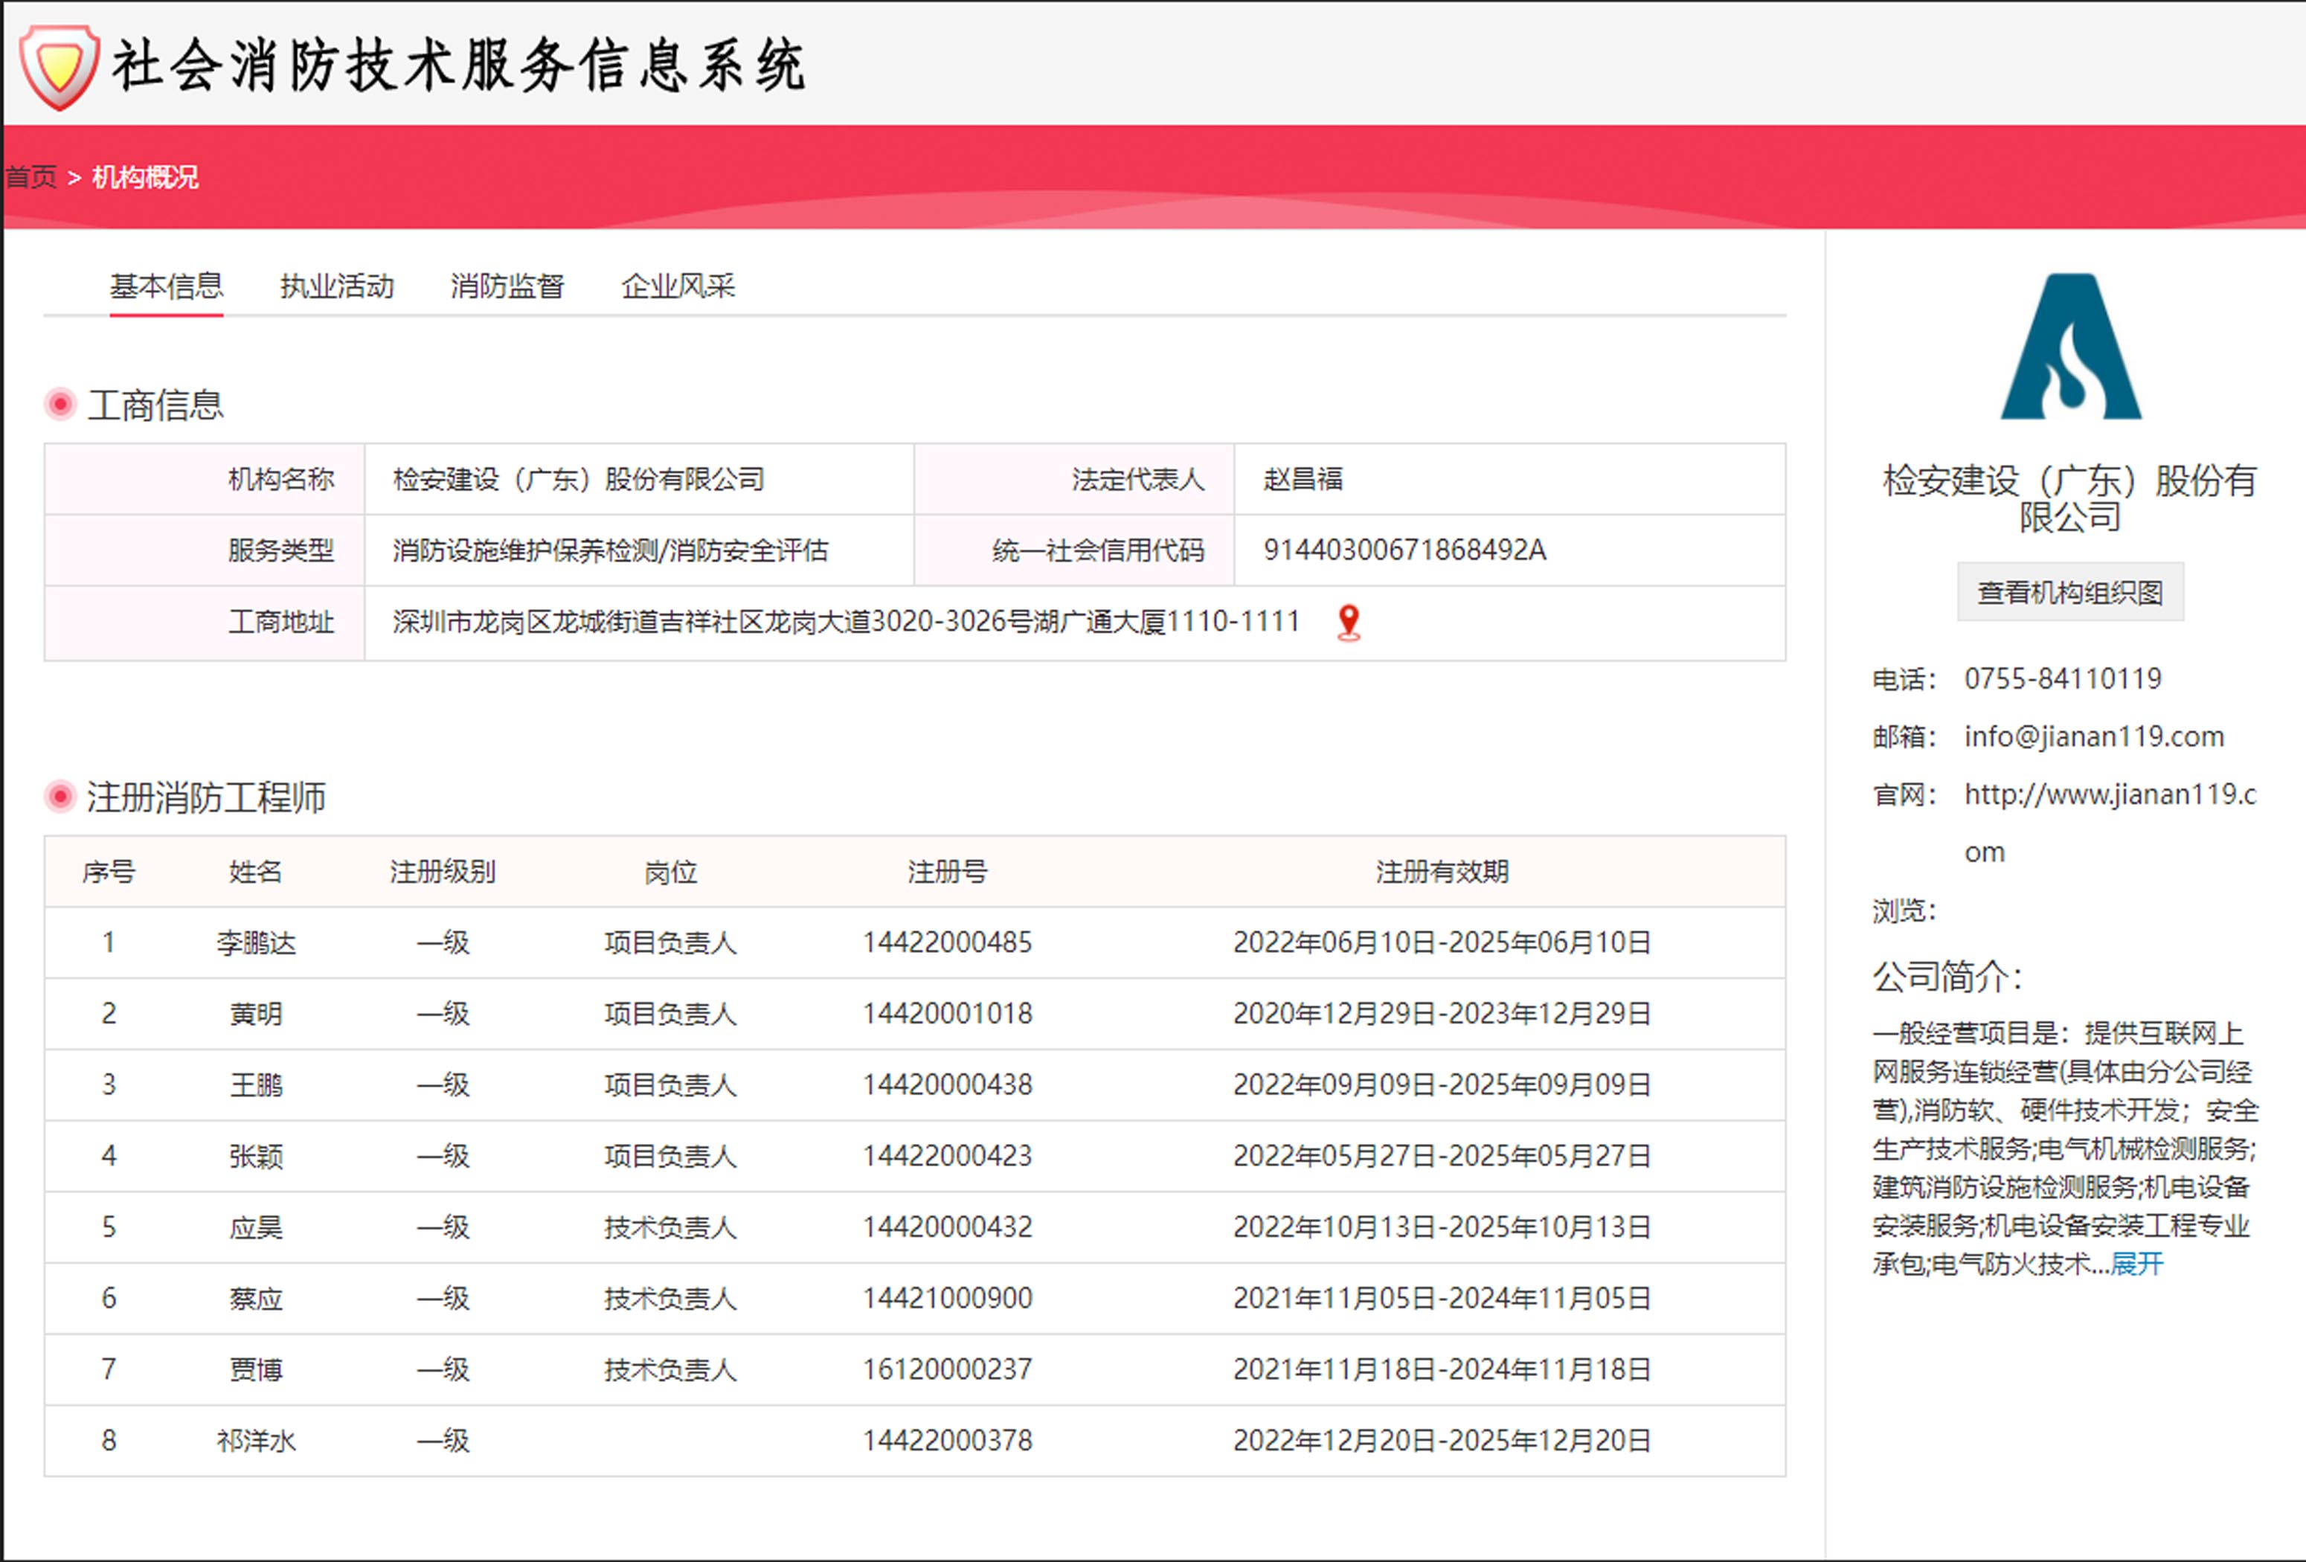This screenshot has width=2306, height=1562.
Task: Click service type 消防设施维护保养检测/消防安全评估
Action: coord(610,550)
